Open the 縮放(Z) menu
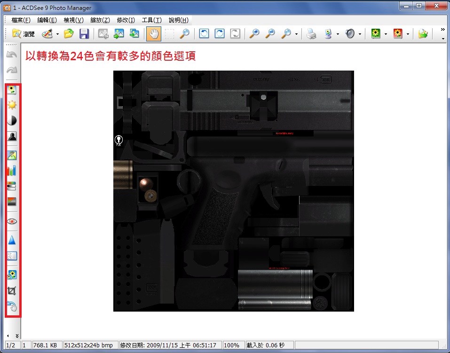The image size is (450, 353). pyautogui.click(x=100, y=20)
